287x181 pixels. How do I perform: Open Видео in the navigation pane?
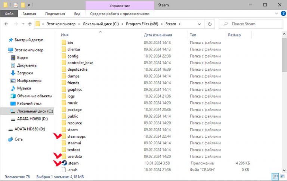coord(22,58)
